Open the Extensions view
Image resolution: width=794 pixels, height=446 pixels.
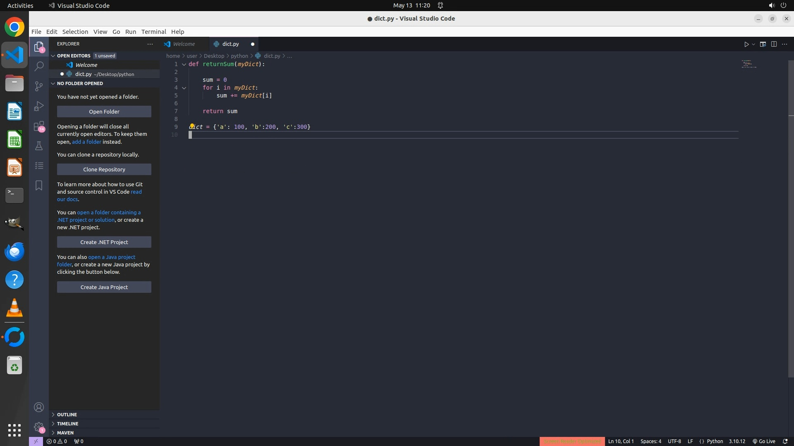(x=39, y=126)
